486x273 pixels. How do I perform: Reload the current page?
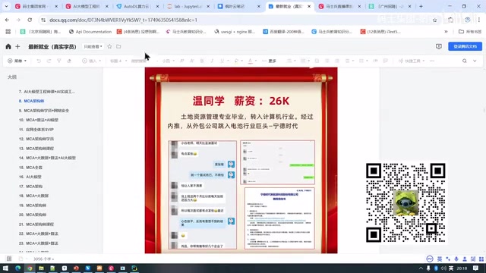click(x=30, y=20)
